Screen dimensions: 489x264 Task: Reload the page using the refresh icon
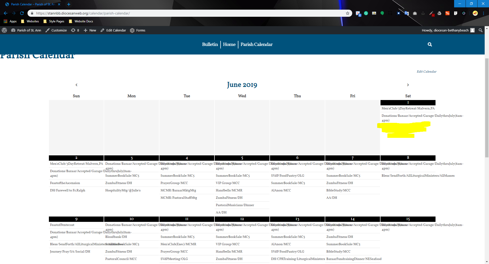tap(22, 13)
